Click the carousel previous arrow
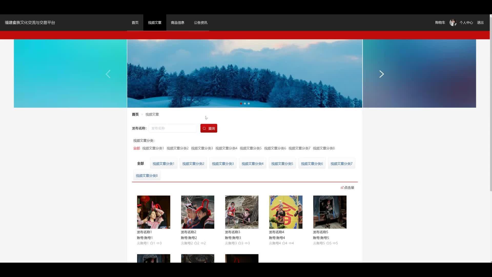Screen dimensions: 492x277 tap(108, 74)
